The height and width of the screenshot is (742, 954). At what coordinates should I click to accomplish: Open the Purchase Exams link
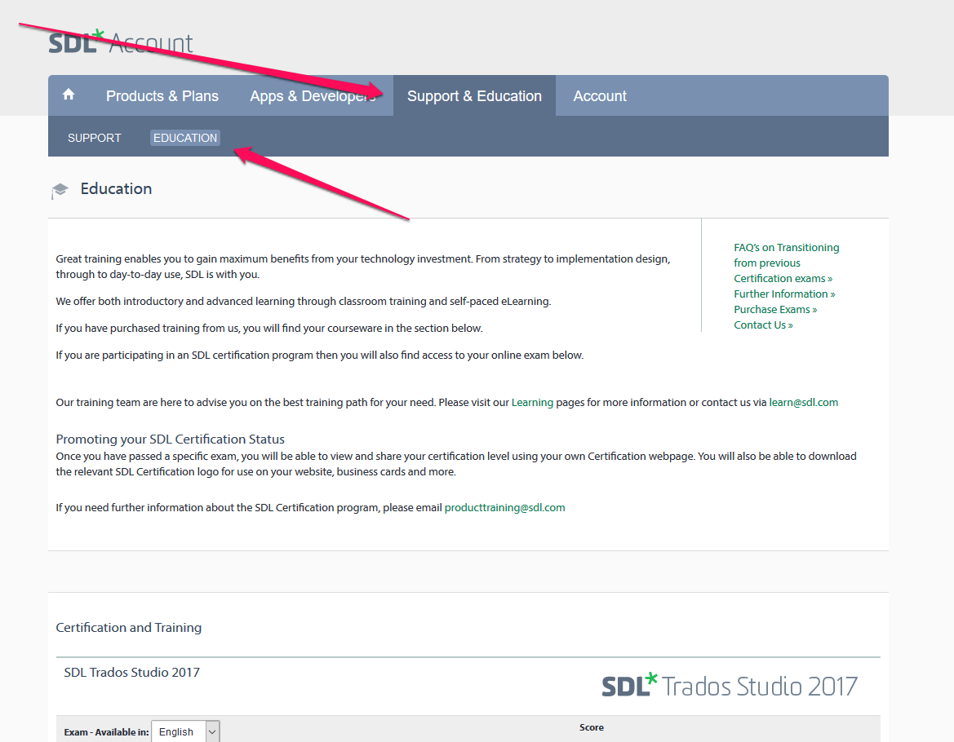point(775,309)
